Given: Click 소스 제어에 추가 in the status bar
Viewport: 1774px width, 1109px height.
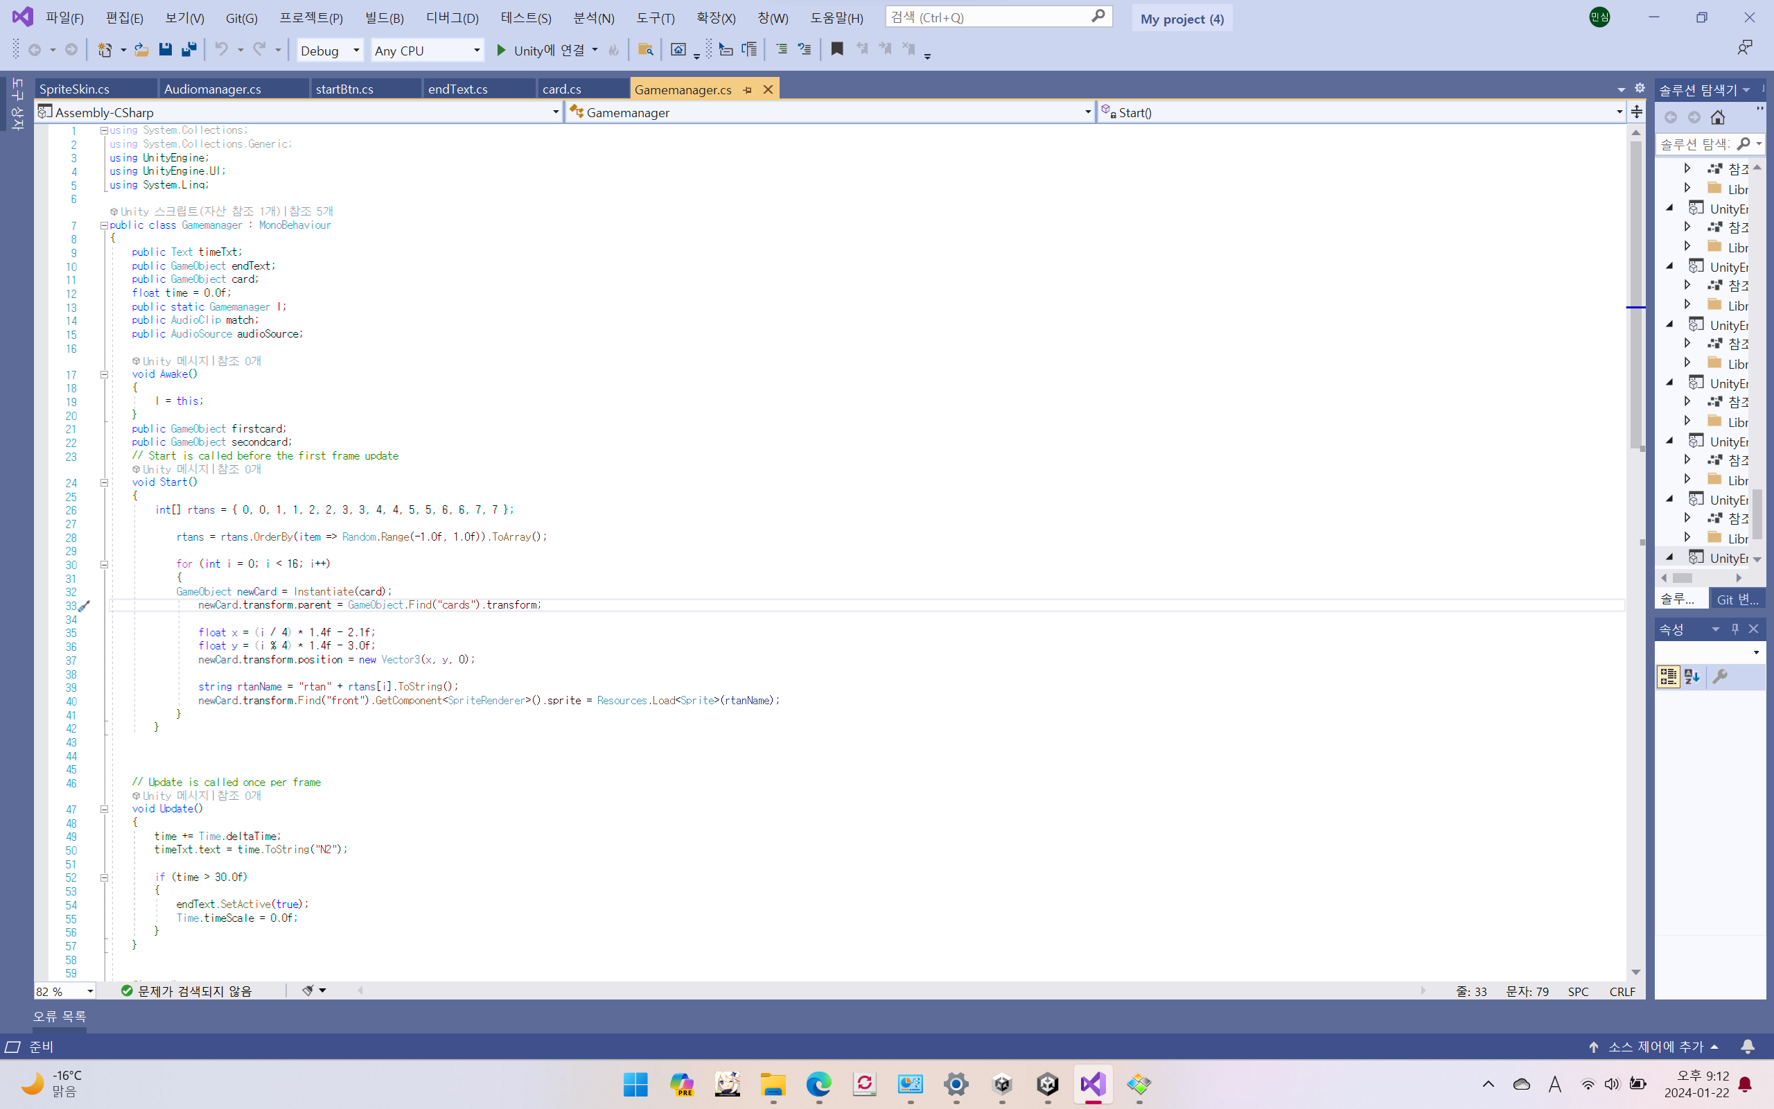Looking at the screenshot, I should tap(1656, 1047).
